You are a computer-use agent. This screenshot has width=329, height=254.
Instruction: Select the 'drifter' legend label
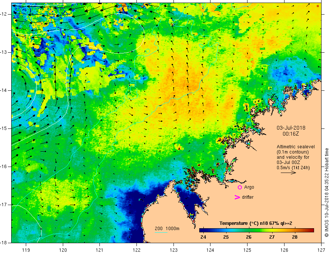coord(247,197)
